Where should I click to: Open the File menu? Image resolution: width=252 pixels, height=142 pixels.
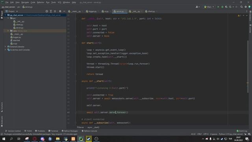point(7,2)
